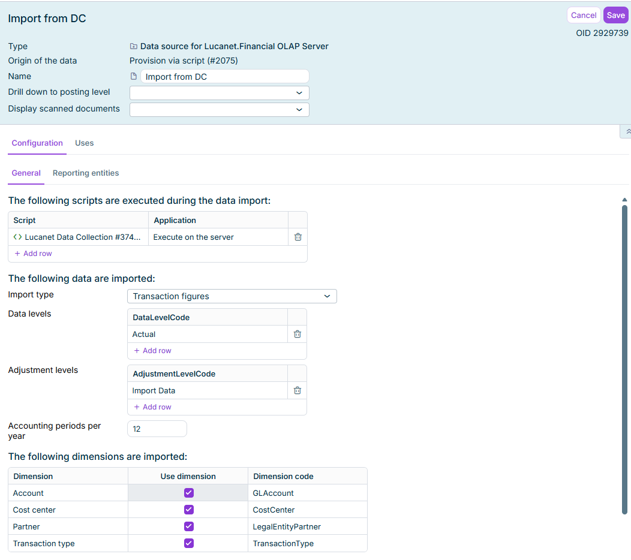
Task: Click the Script column header
Action: pyautogui.click(x=79, y=221)
